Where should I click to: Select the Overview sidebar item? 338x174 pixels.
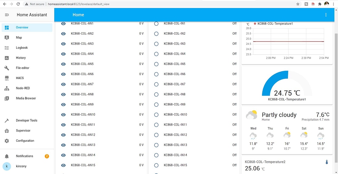click(x=27, y=28)
